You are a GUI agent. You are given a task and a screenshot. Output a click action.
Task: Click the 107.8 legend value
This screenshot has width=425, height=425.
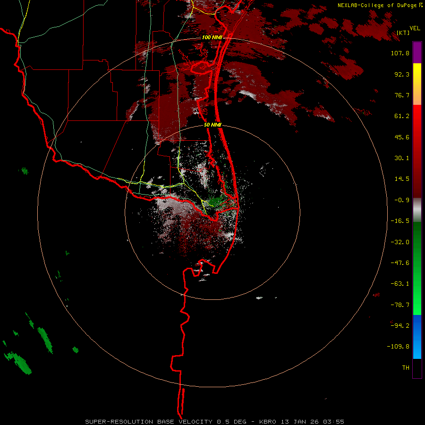point(400,53)
